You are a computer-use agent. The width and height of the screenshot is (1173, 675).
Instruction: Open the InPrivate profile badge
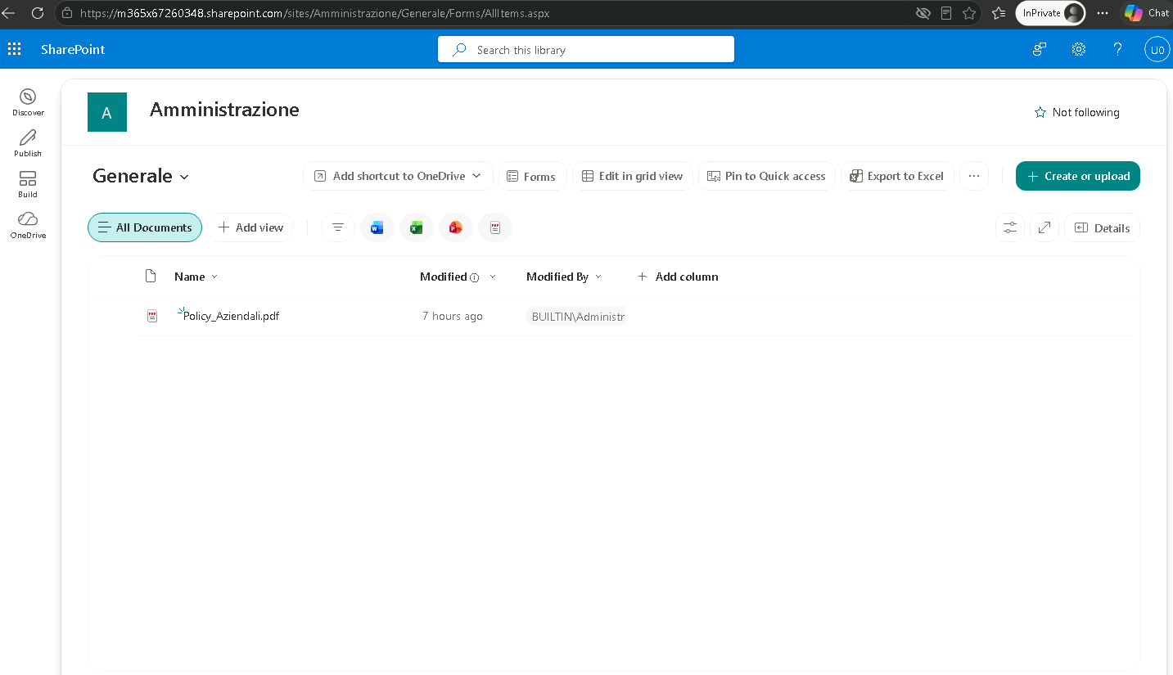click(1050, 13)
